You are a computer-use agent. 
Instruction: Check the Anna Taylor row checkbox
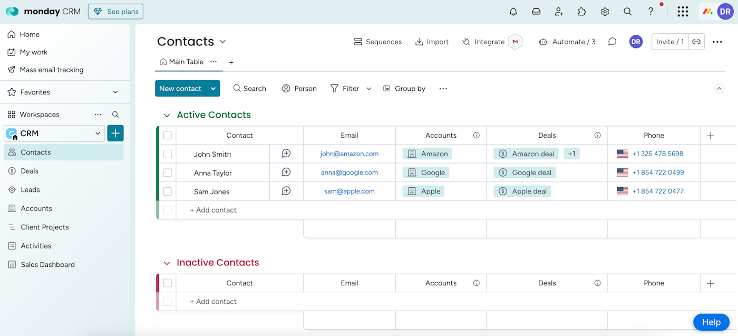click(168, 172)
